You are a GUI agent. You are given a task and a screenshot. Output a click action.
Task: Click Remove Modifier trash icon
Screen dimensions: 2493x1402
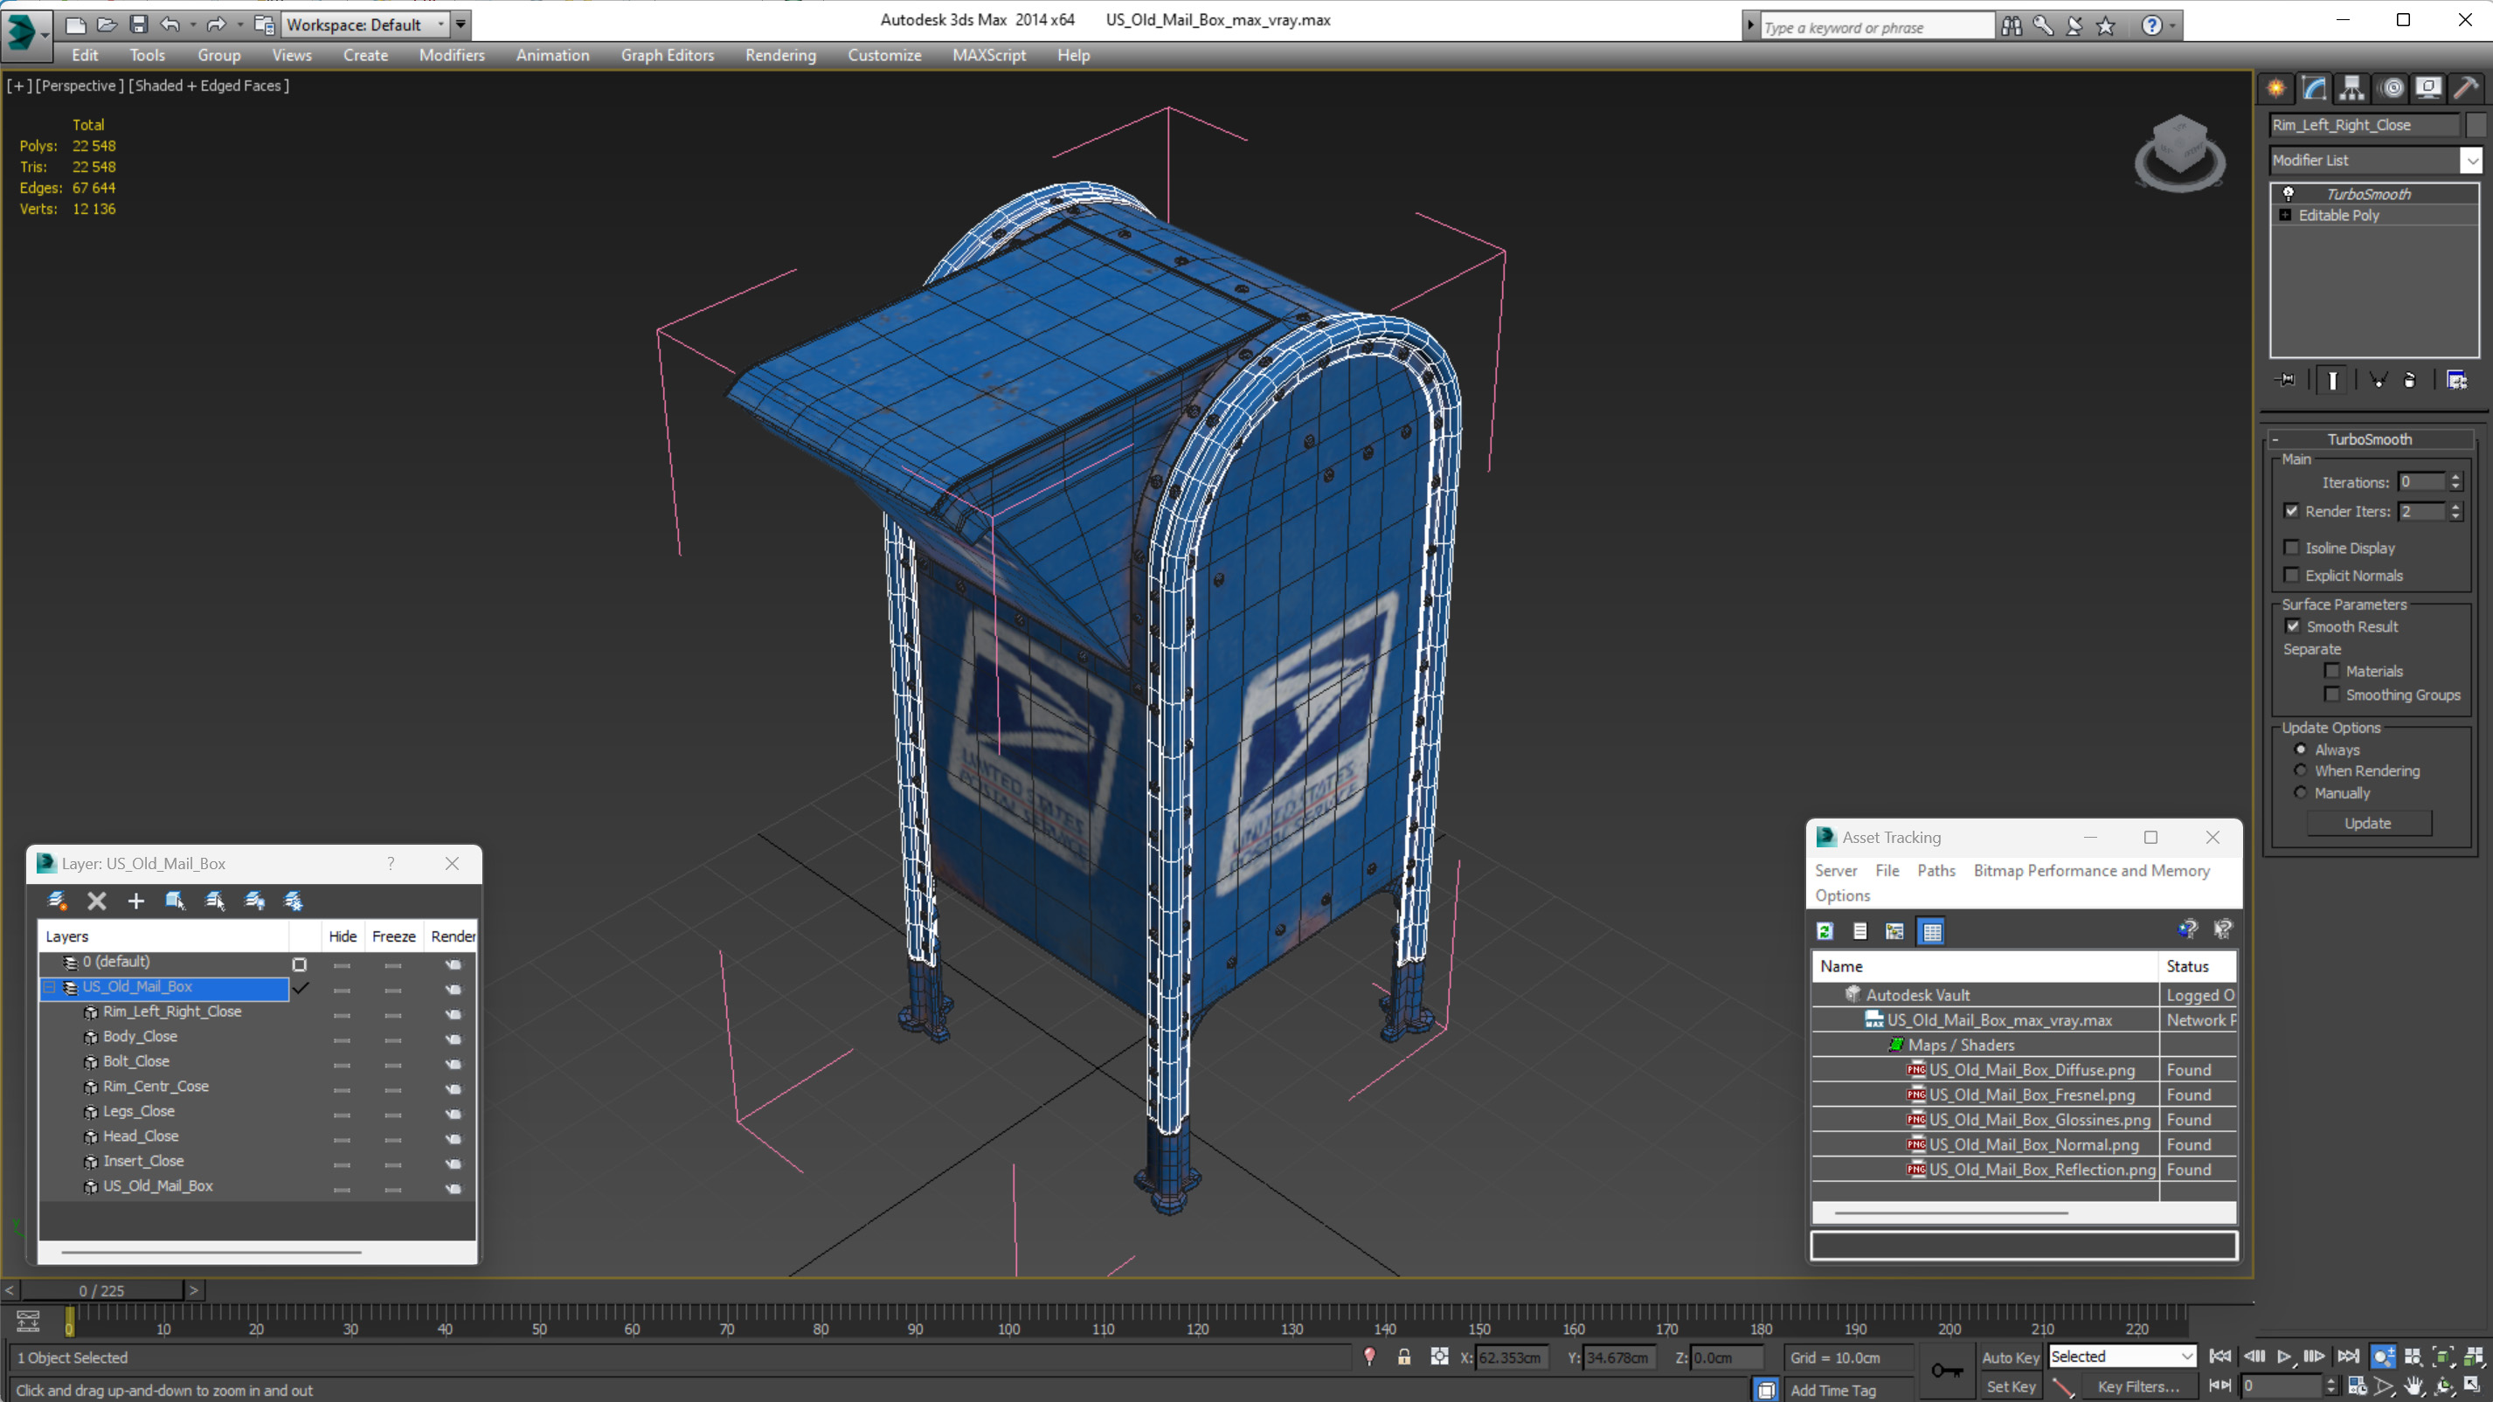2410,380
